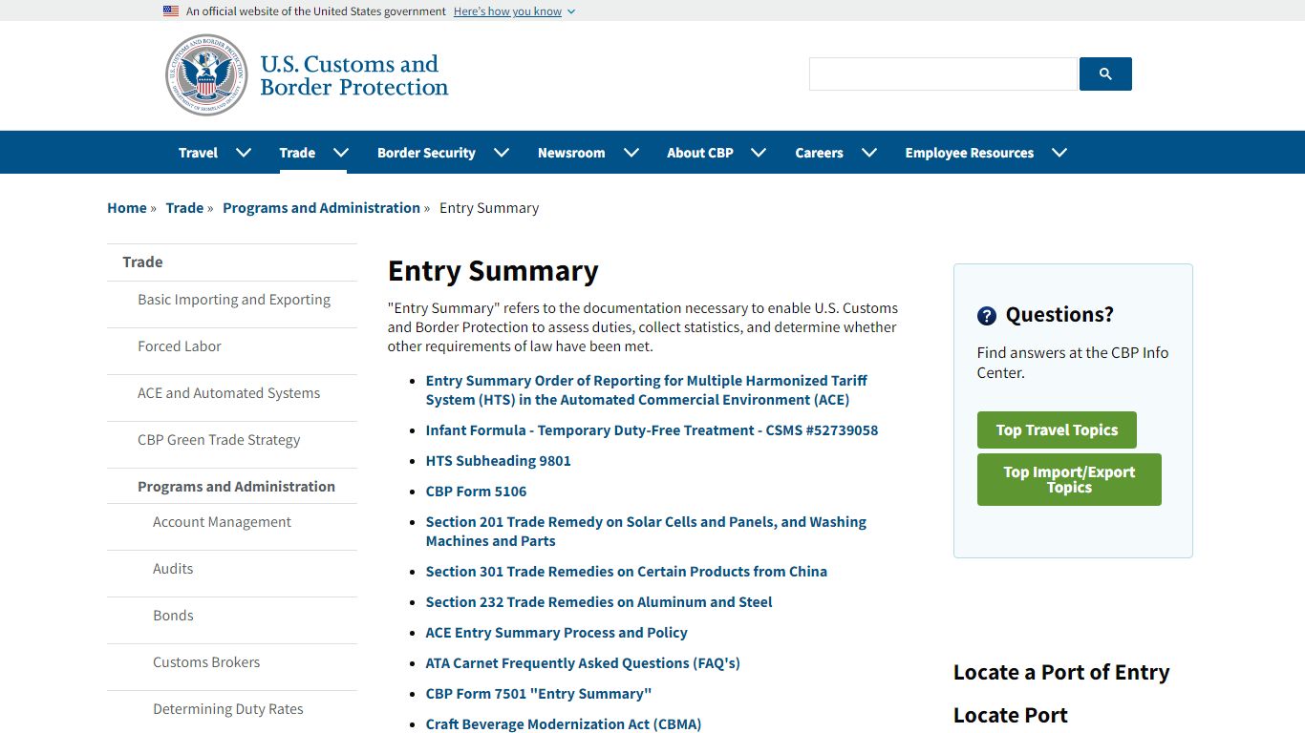This screenshot has width=1305, height=733.
Task: Click Top Travel Topics button
Action: (x=1057, y=430)
